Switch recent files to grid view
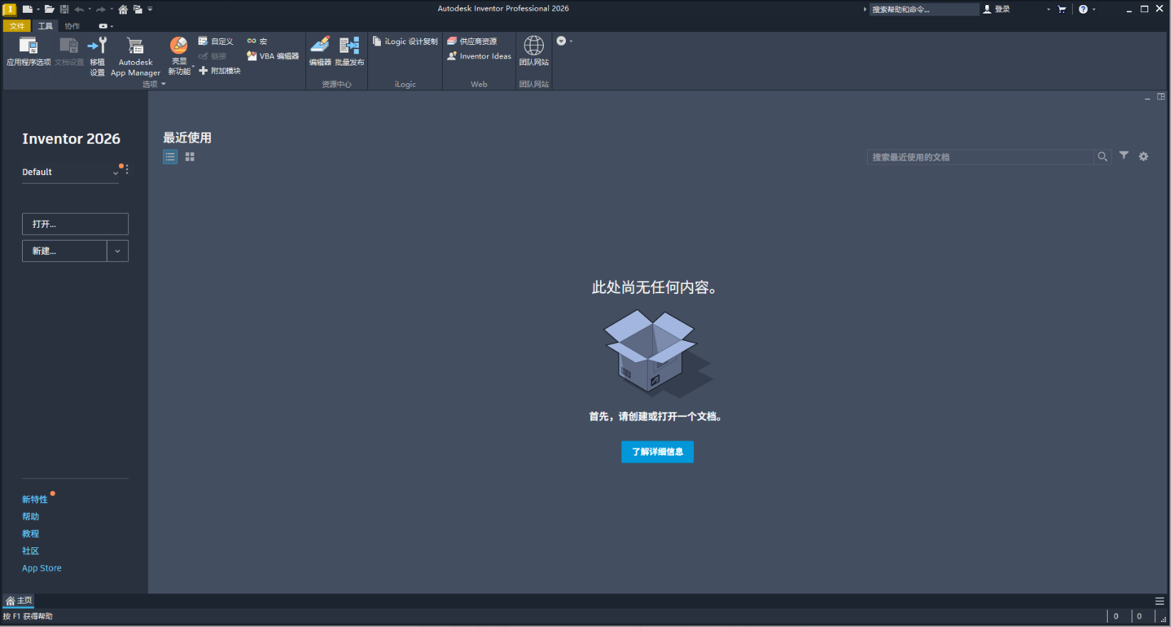 [x=190, y=157]
